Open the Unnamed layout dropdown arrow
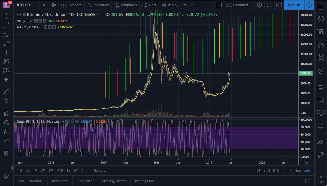 click(252, 5)
